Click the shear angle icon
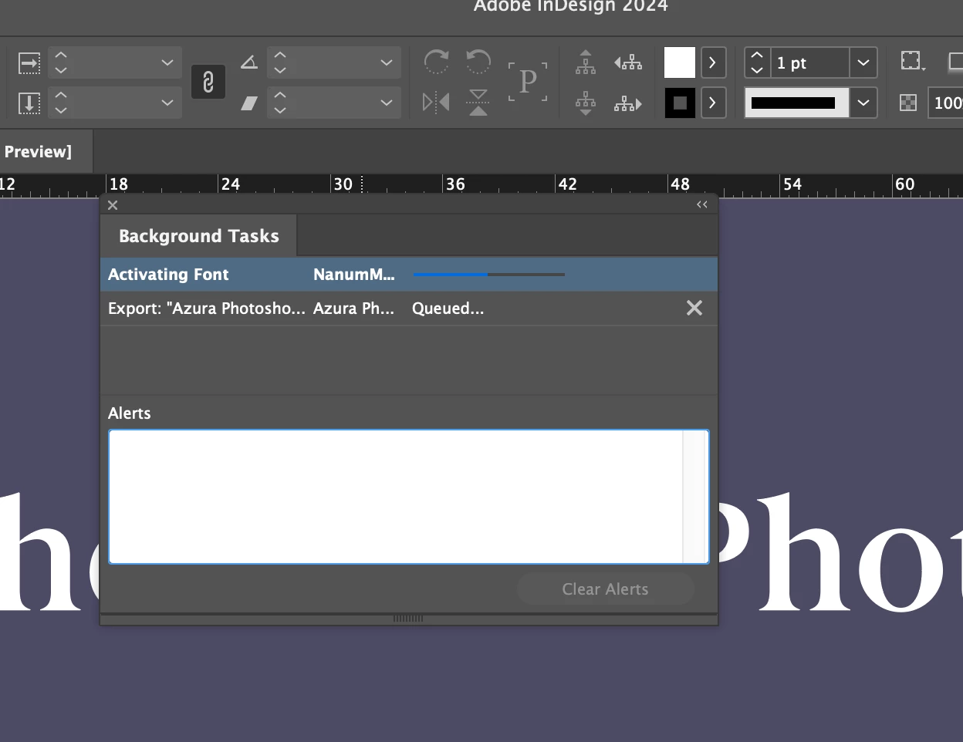963x742 pixels. pyautogui.click(x=249, y=103)
